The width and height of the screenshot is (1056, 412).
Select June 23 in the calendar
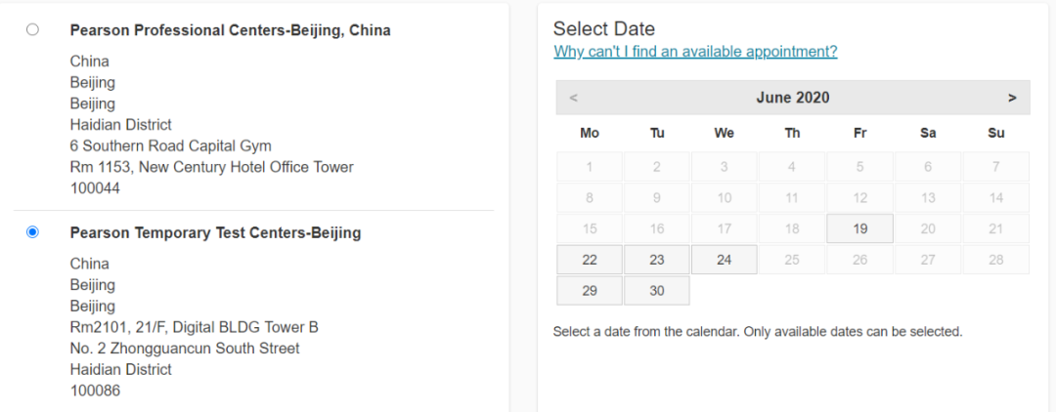(657, 260)
